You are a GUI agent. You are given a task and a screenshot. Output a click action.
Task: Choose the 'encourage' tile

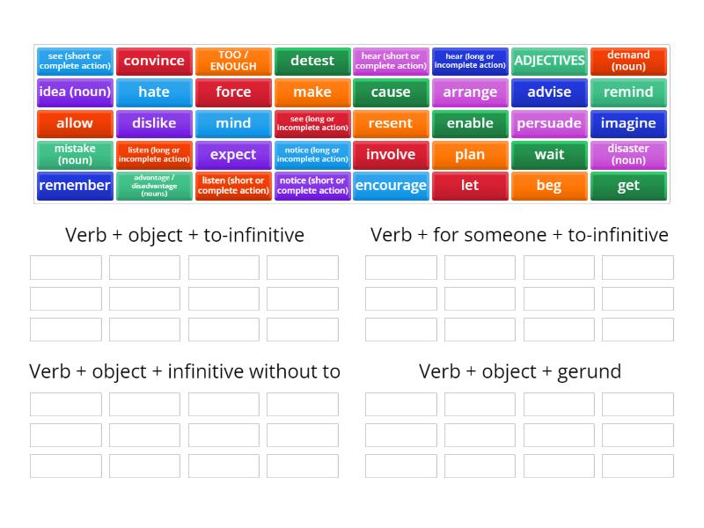point(391,186)
